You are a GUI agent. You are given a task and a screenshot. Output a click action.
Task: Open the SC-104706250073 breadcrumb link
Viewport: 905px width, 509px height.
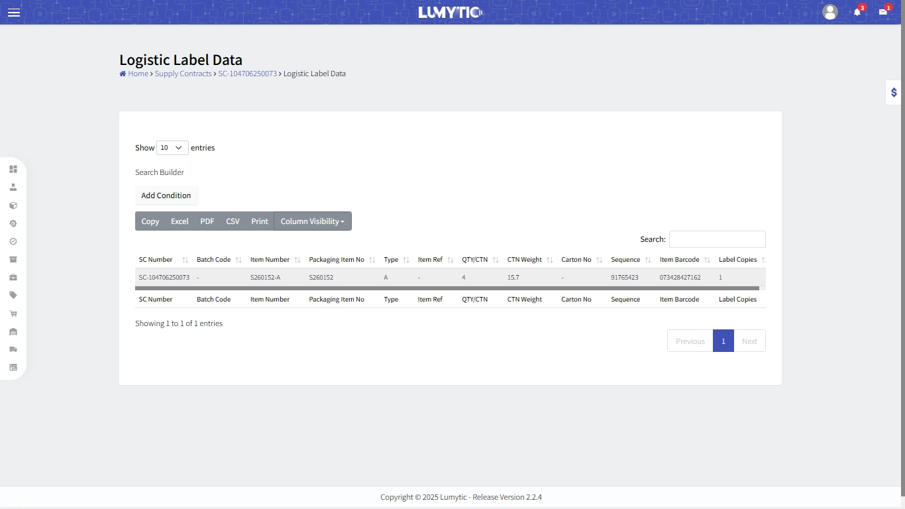click(x=247, y=74)
